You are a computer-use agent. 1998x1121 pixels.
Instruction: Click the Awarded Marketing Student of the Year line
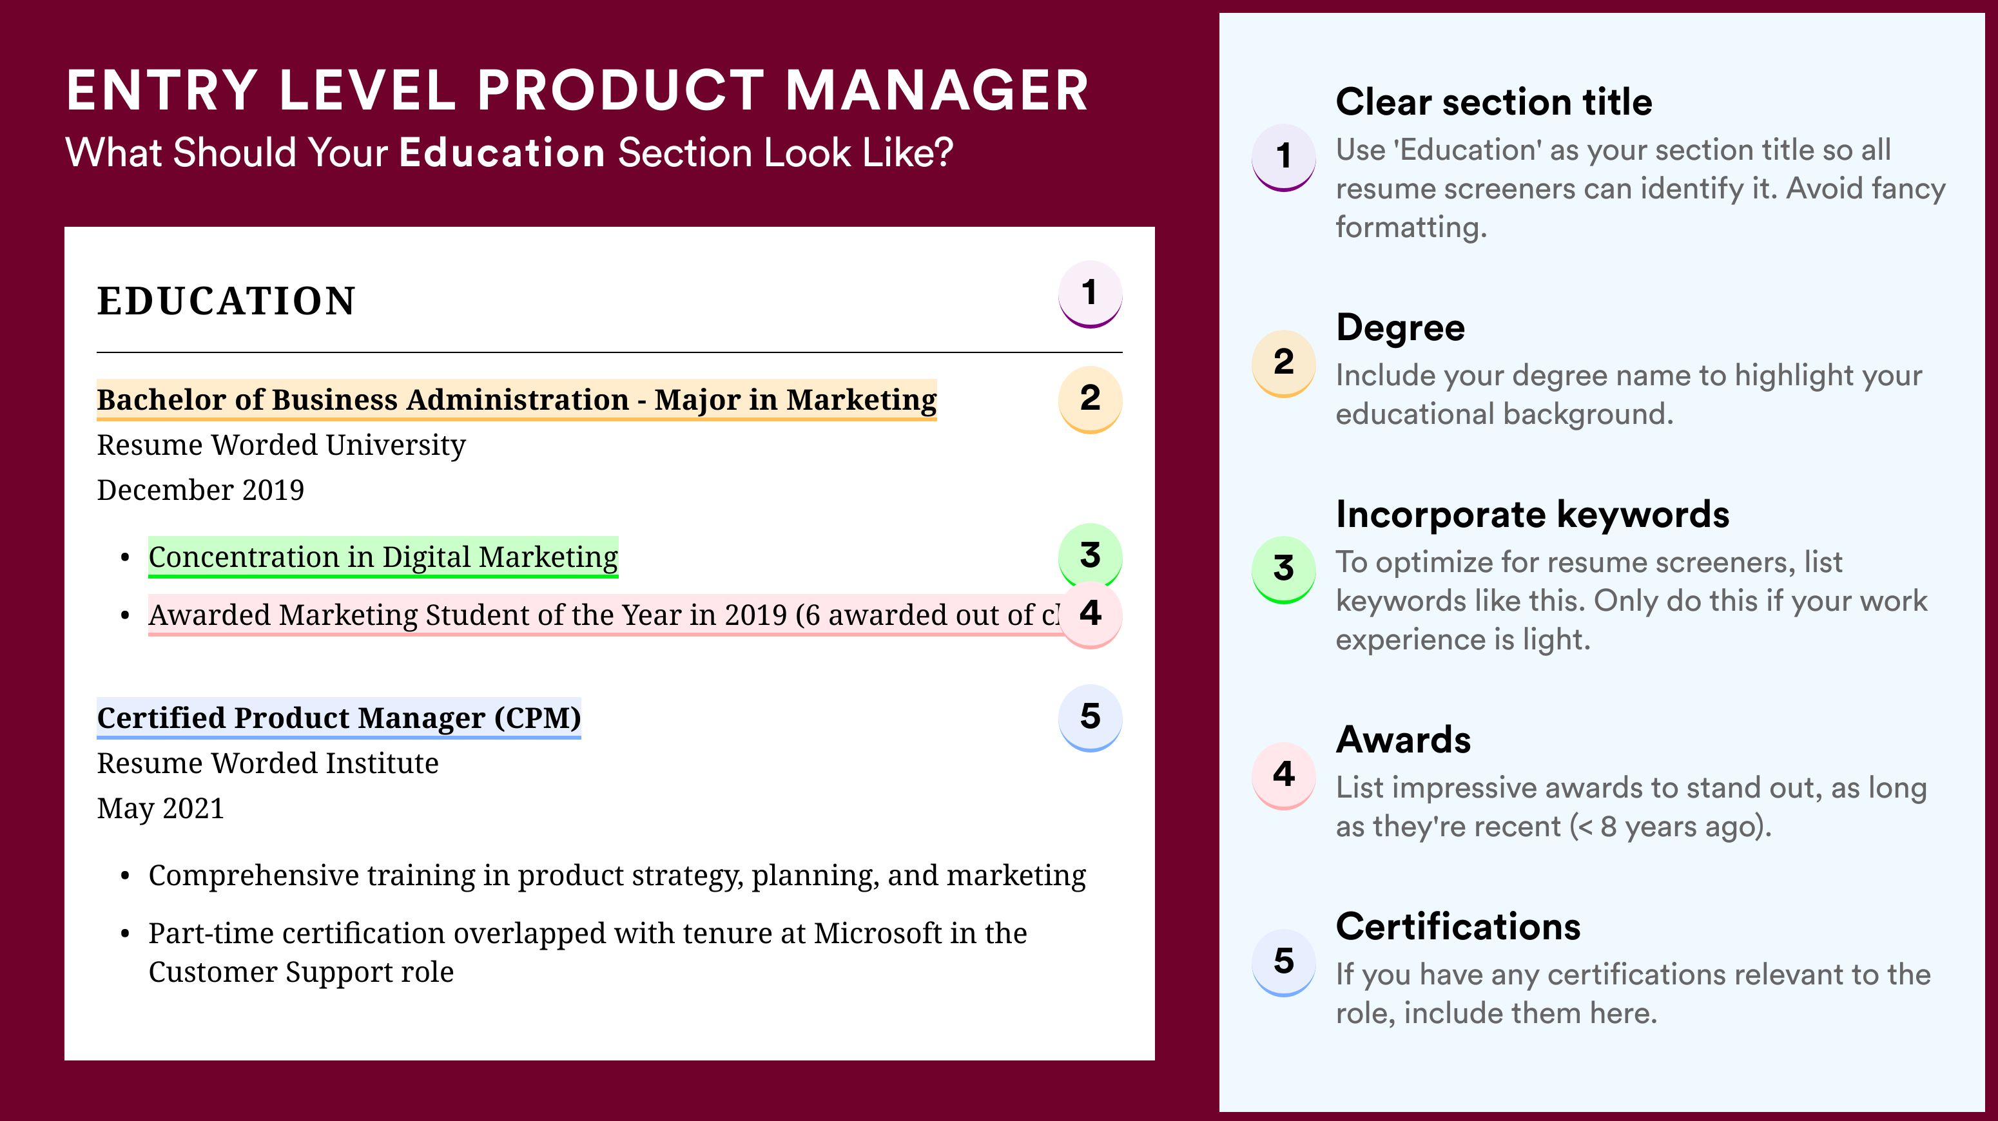(x=604, y=615)
